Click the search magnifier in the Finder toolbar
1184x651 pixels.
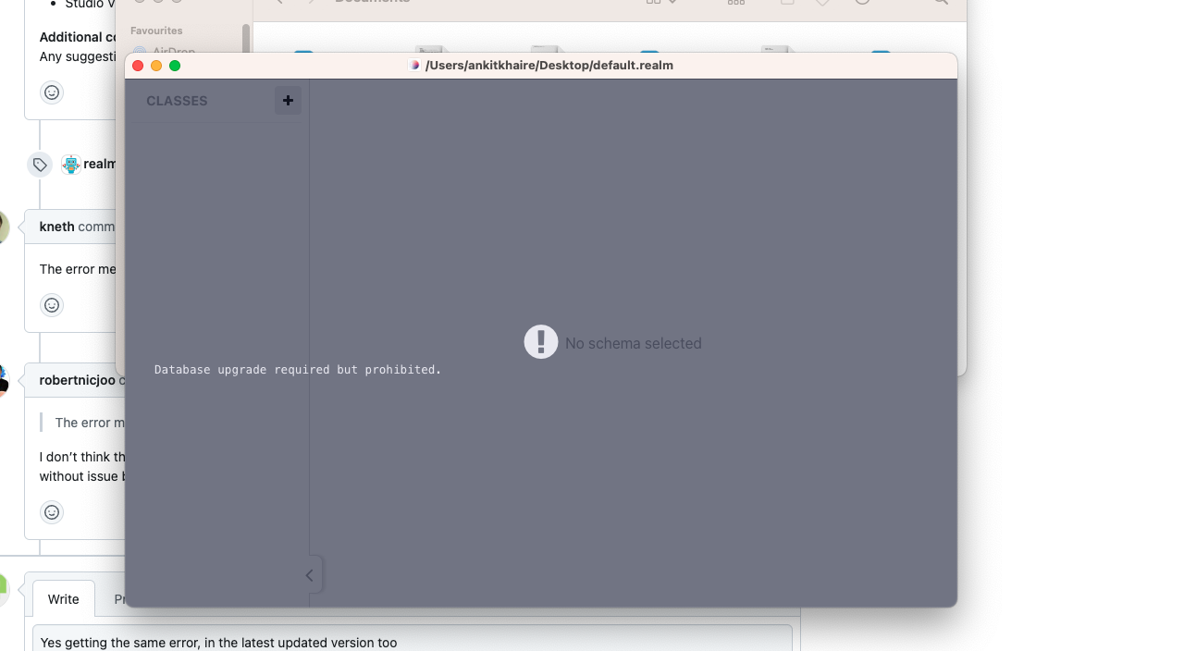940,3
